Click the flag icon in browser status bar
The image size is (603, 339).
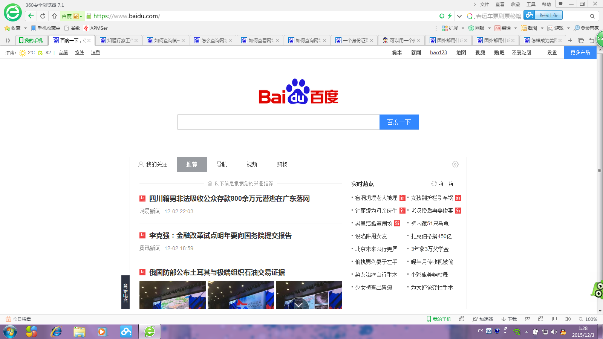pos(527,319)
